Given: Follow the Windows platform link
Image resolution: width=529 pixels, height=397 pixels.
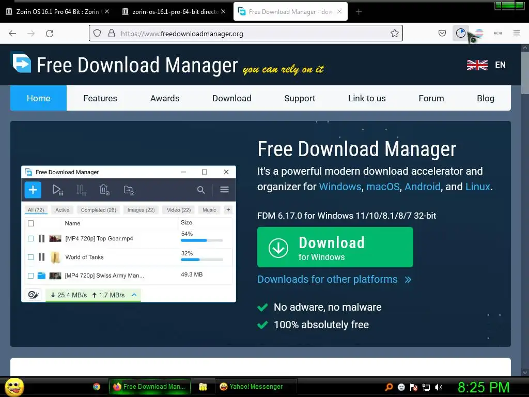Looking at the screenshot, I should [340, 187].
